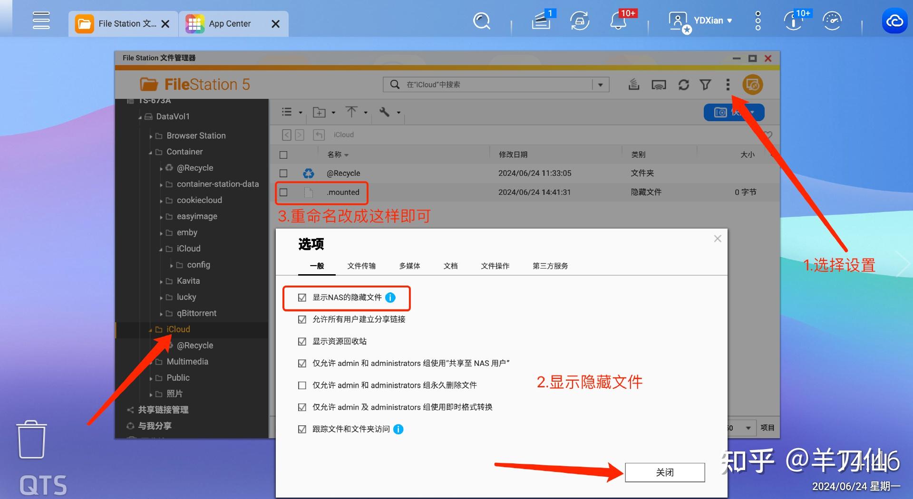Uncheck 显示NAS的隐藏文件 checkbox
This screenshot has width=913, height=499.
(x=302, y=298)
